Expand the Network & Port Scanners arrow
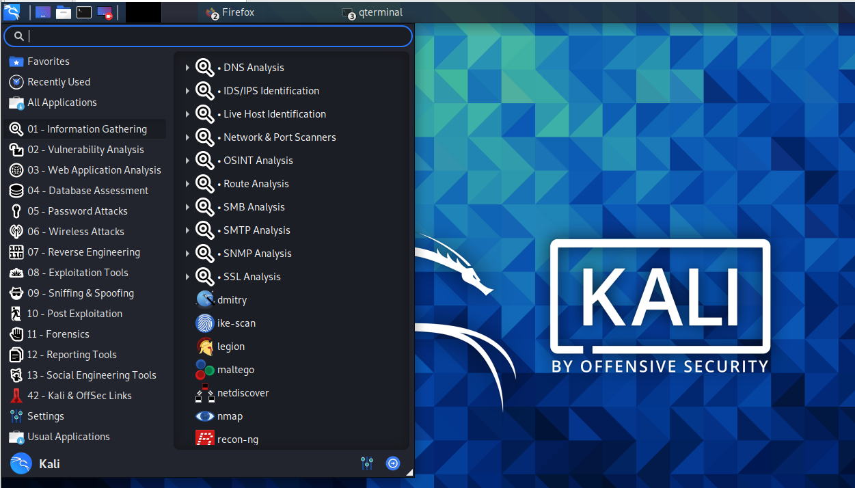This screenshot has height=488, width=855. (187, 137)
